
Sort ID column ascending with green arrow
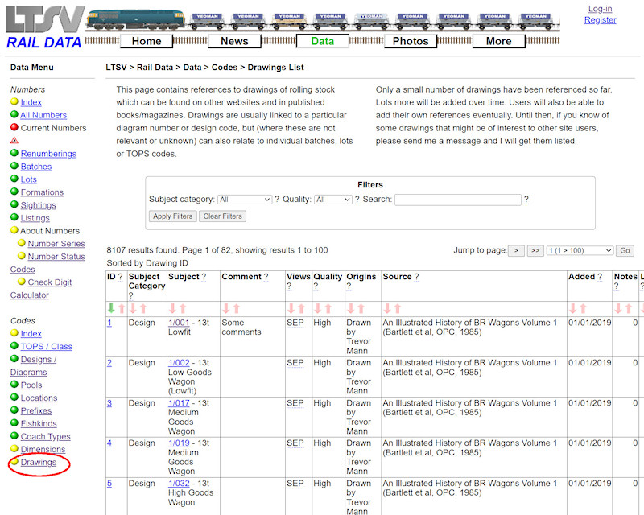(111, 308)
